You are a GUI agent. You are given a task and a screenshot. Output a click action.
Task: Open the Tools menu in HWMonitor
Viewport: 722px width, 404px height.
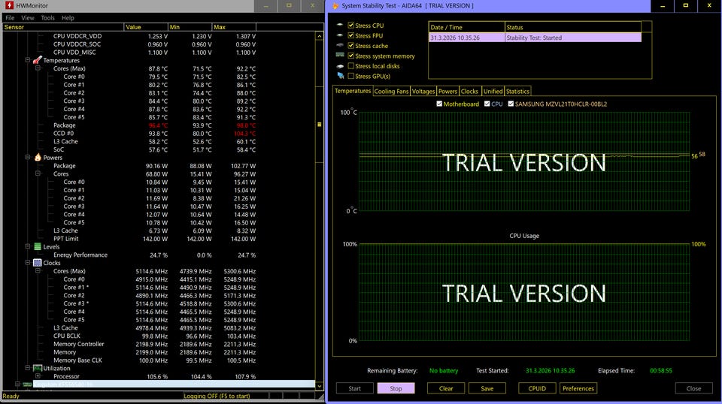[47, 17]
